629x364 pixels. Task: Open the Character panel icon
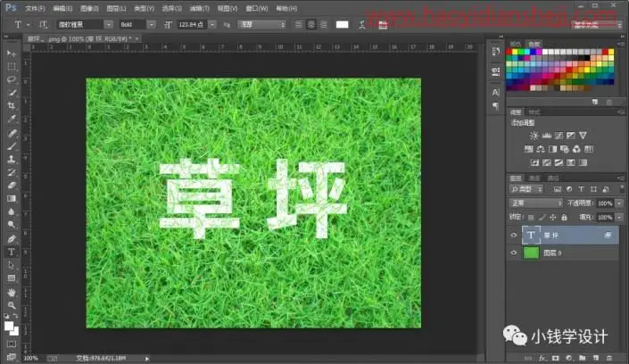click(496, 92)
